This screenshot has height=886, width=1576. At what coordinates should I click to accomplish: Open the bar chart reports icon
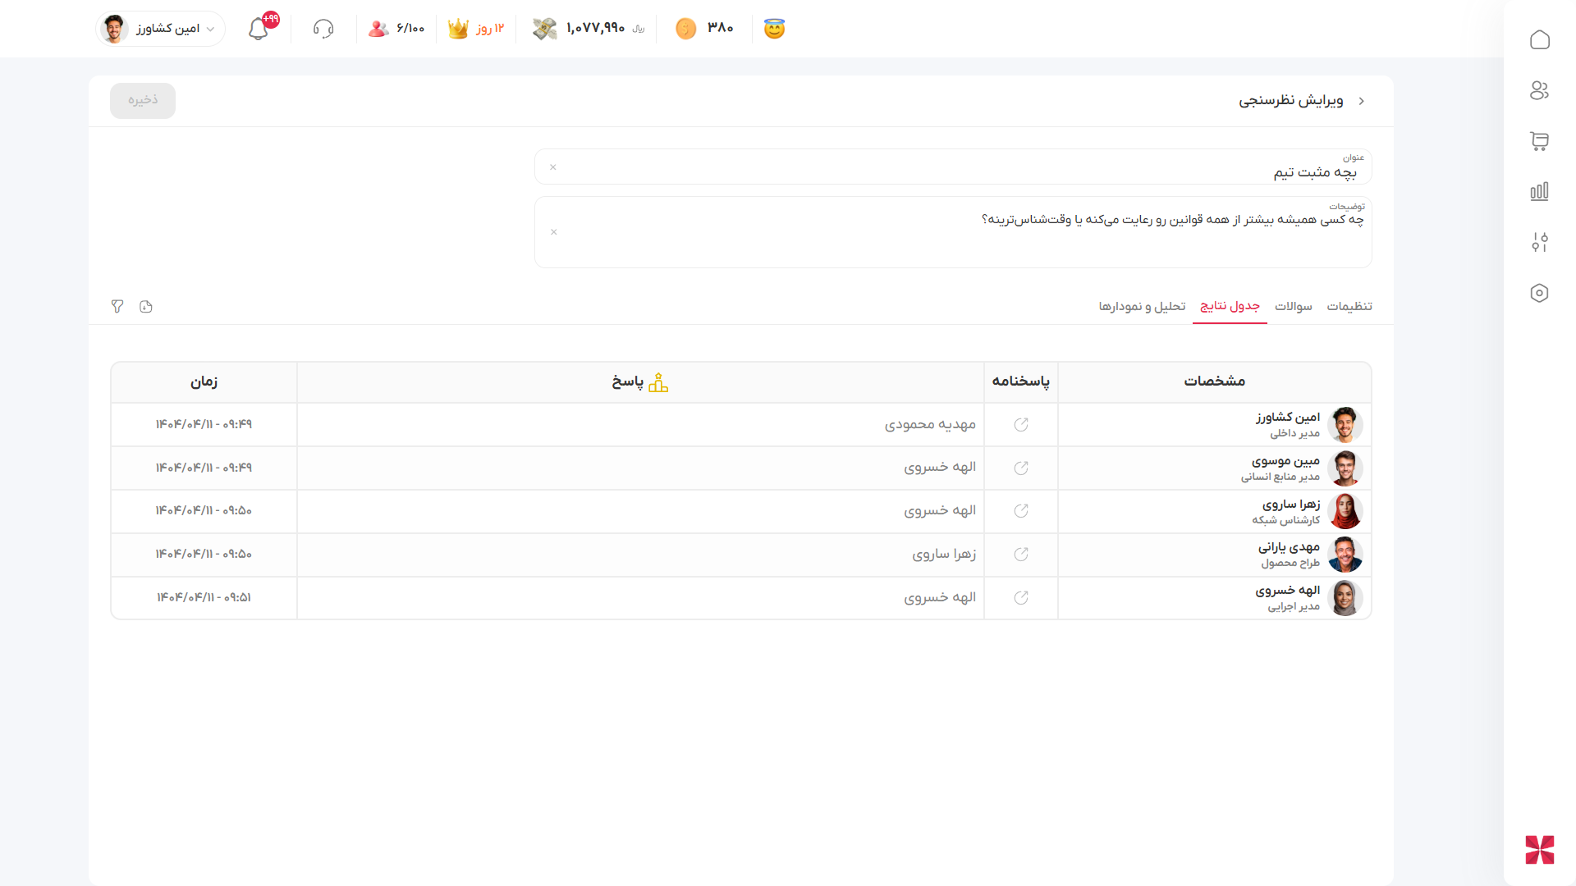[x=1539, y=191]
